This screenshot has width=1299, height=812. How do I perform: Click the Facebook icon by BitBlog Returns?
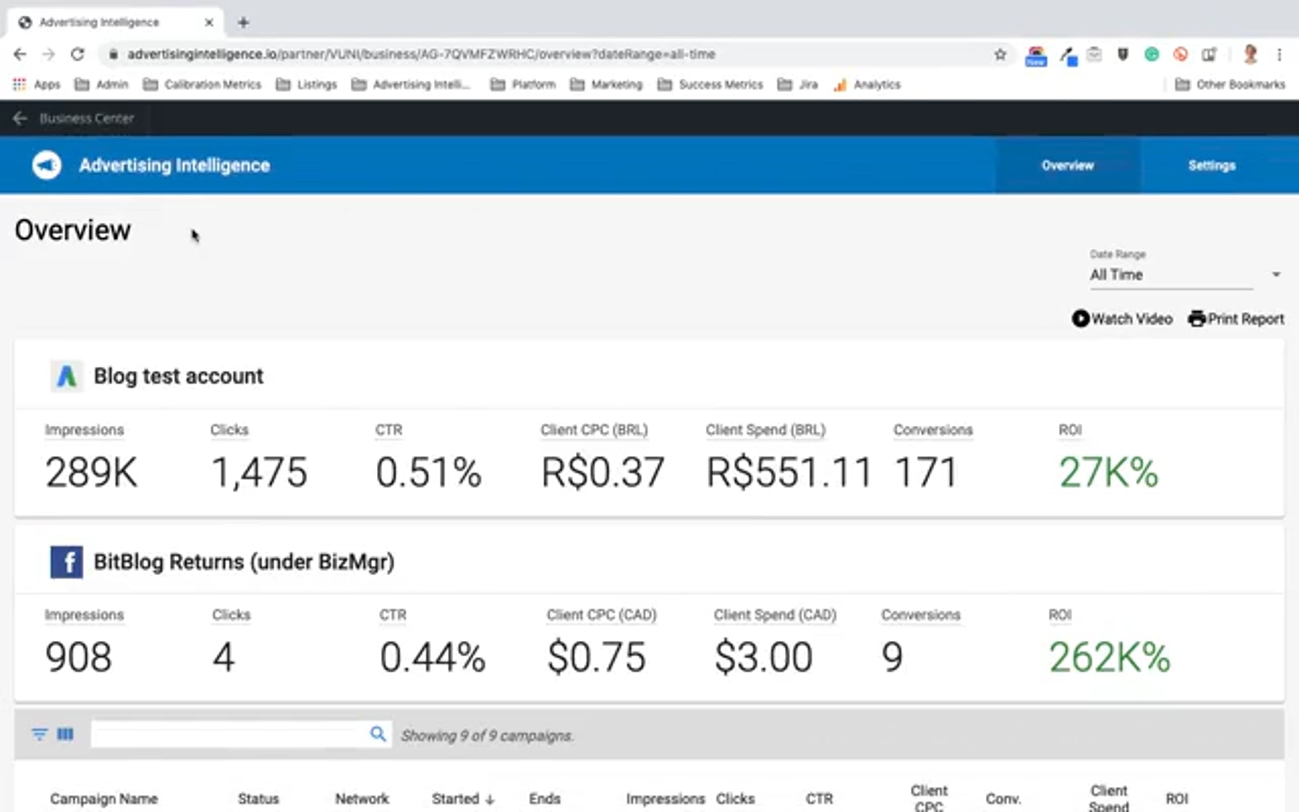pos(67,562)
